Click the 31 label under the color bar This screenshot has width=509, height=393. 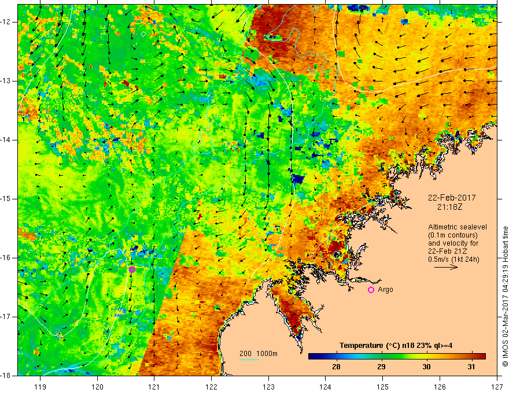pyautogui.click(x=471, y=367)
